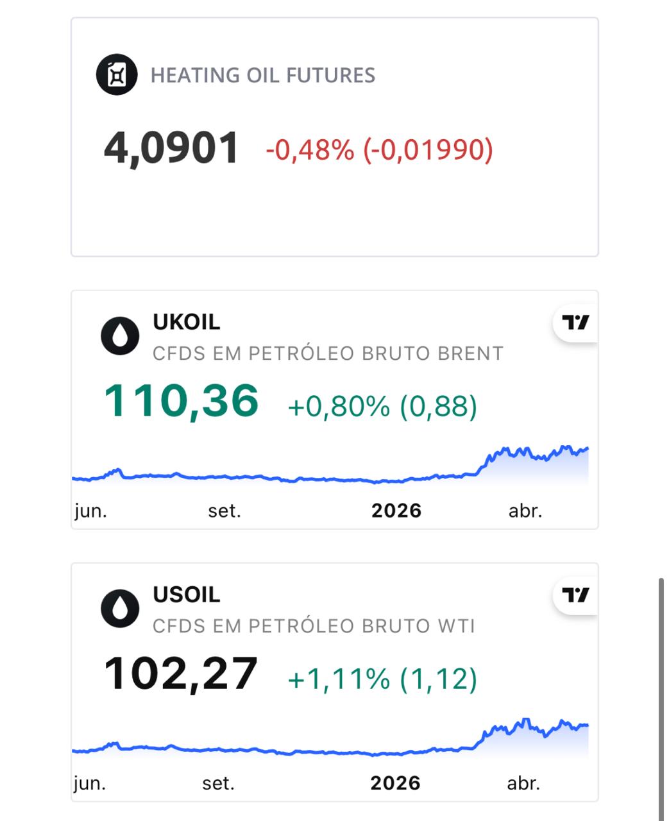Select the 102,27 WTI price

click(x=181, y=673)
